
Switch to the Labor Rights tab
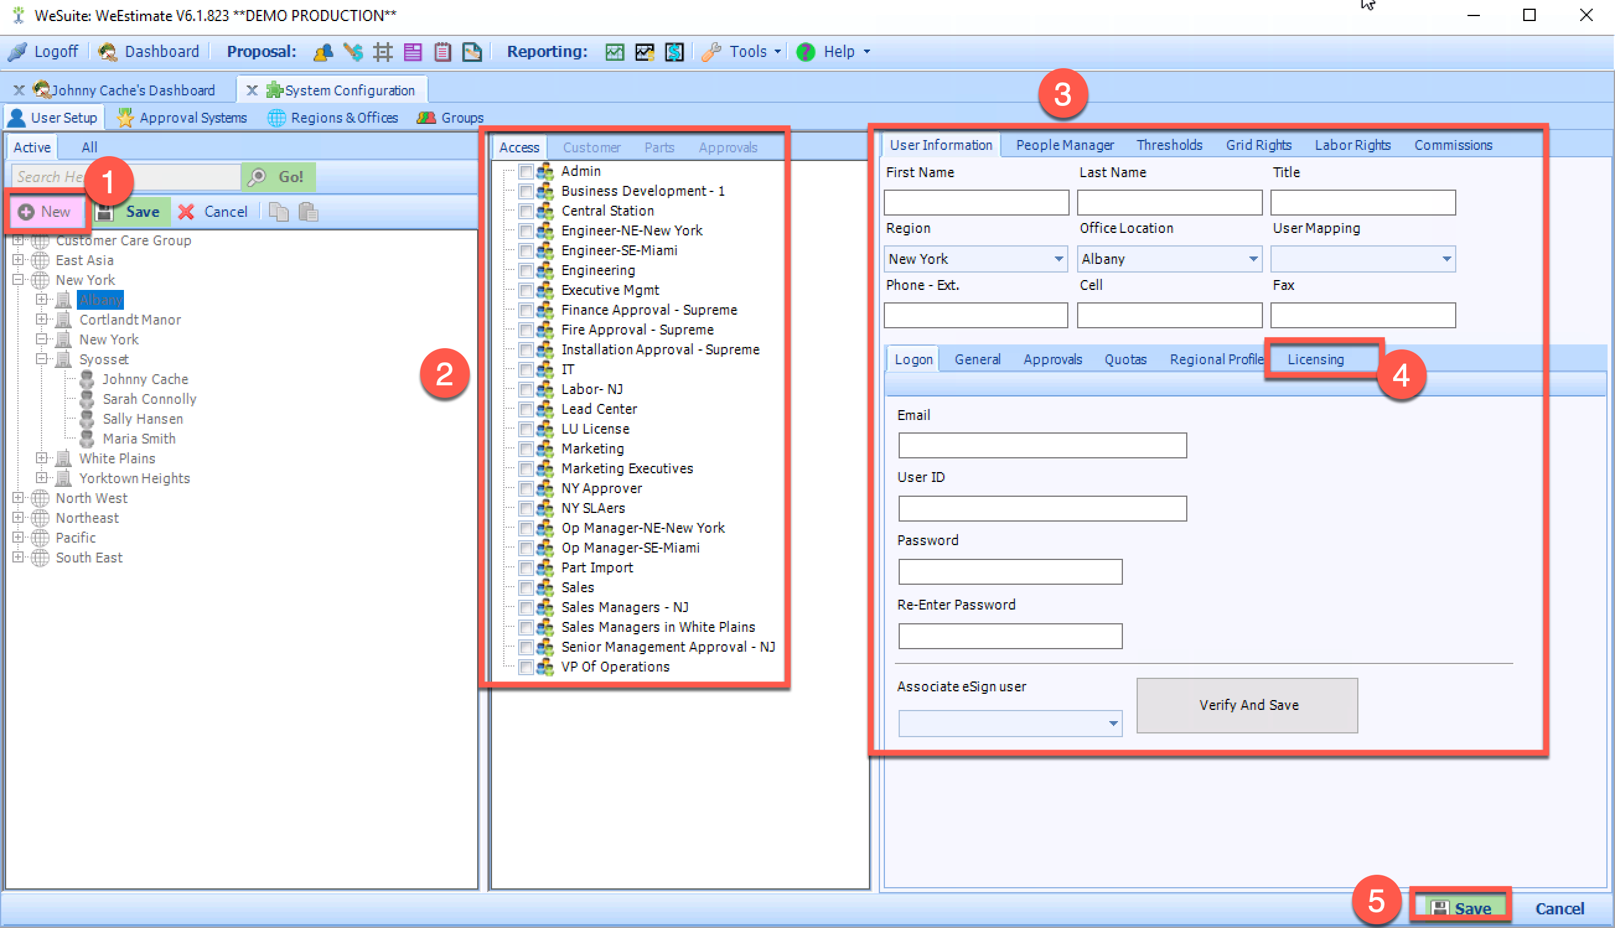click(1352, 146)
